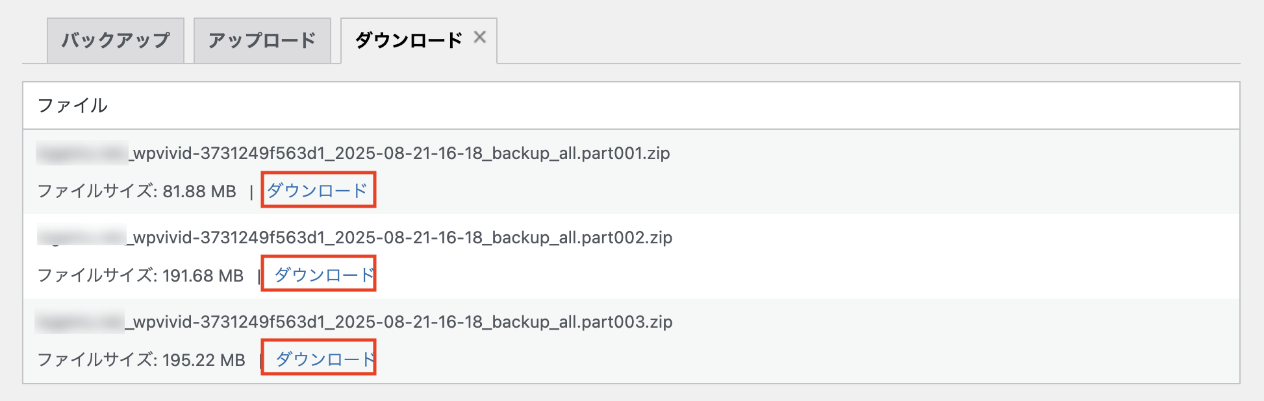Click the ファイル column header
Viewport: 1264px width, 401px height.
[x=72, y=106]
